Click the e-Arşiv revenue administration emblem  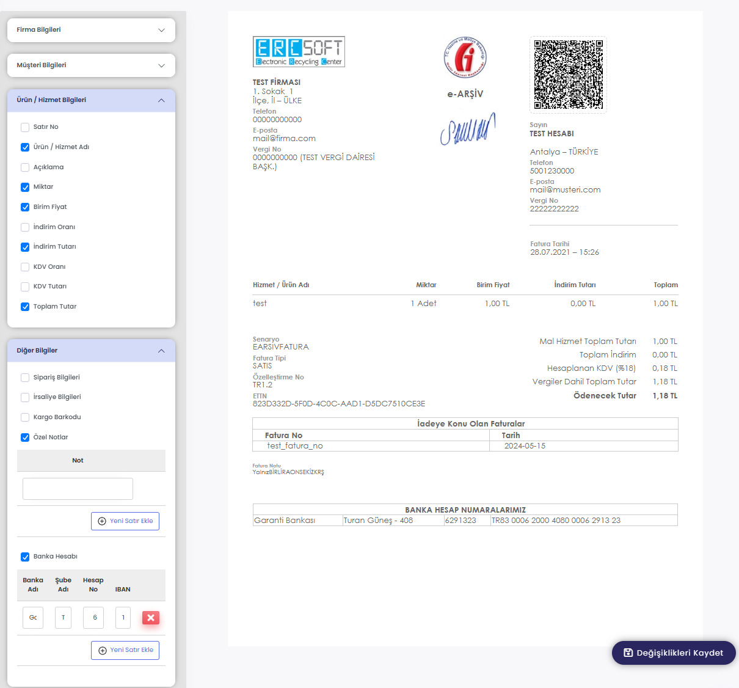[465, 57]
